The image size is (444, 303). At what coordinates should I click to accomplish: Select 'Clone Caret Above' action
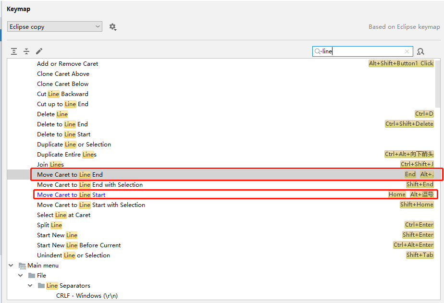pyautogui.click(x=63, y=74)
